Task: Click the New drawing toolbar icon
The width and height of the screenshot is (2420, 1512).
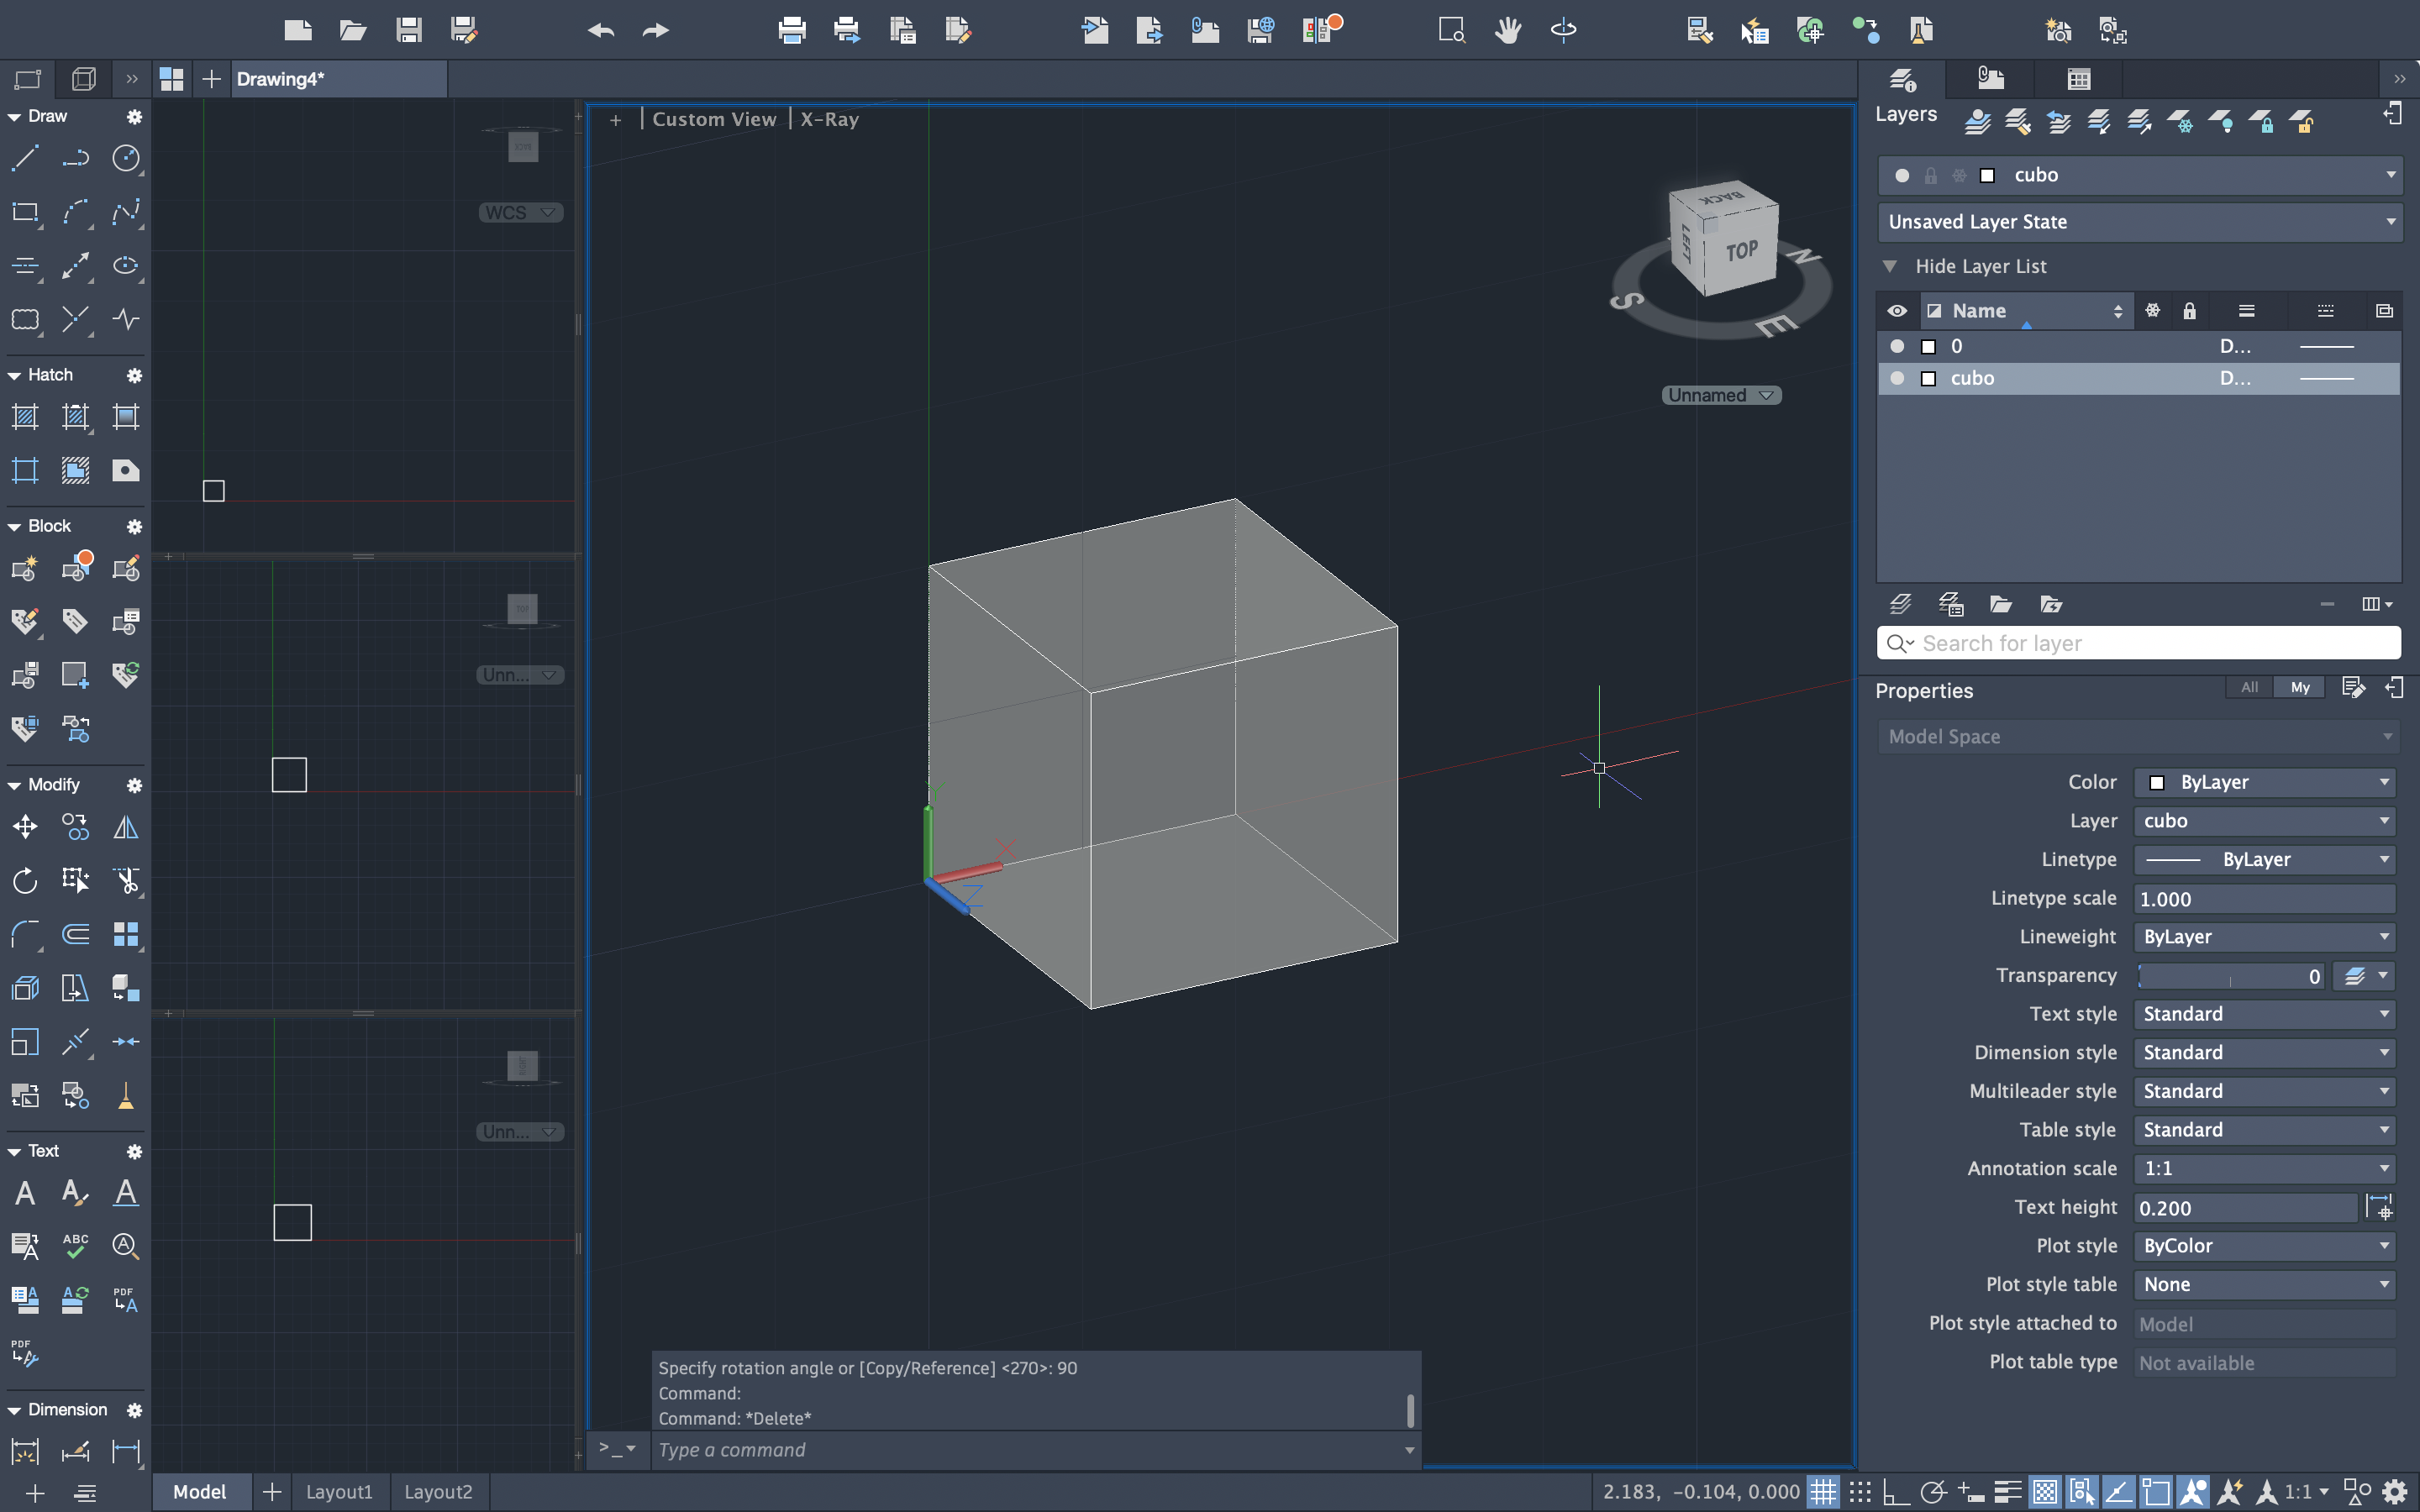Action: pyautogui.click(x=298, y=30)
